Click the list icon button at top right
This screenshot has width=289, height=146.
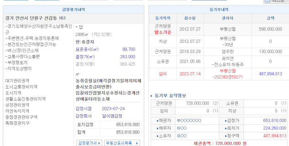click(x=276, y=1)
